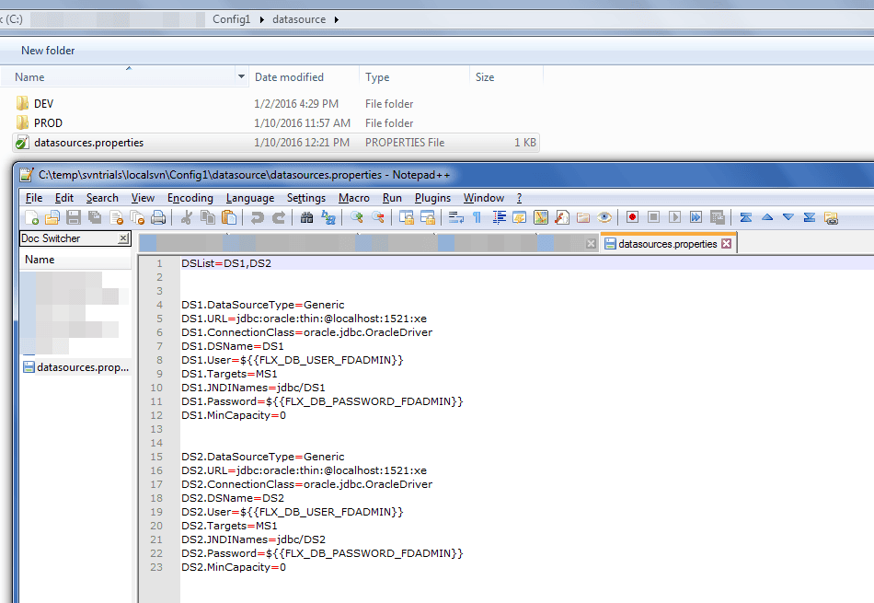
Task: Select the datasources.properties editor tab
Action: click(x=668, y=244)
